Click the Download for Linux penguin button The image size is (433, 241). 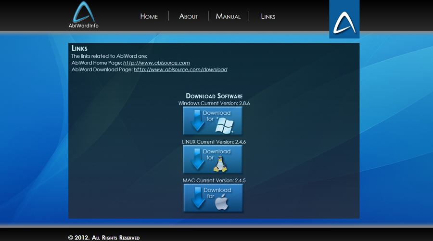coord(213,160)
